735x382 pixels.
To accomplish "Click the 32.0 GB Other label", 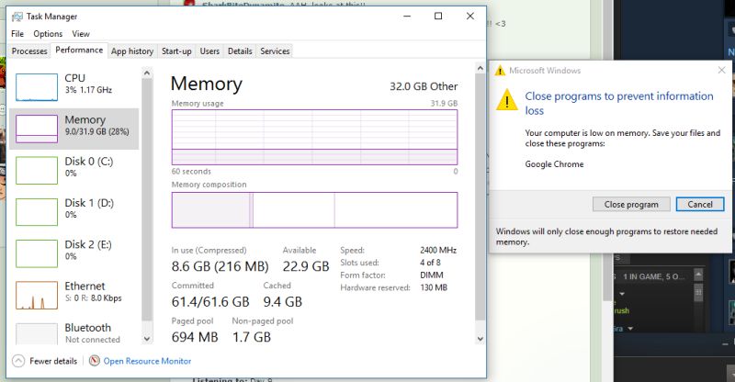I will pyautogui.click(x=424, y=86).
